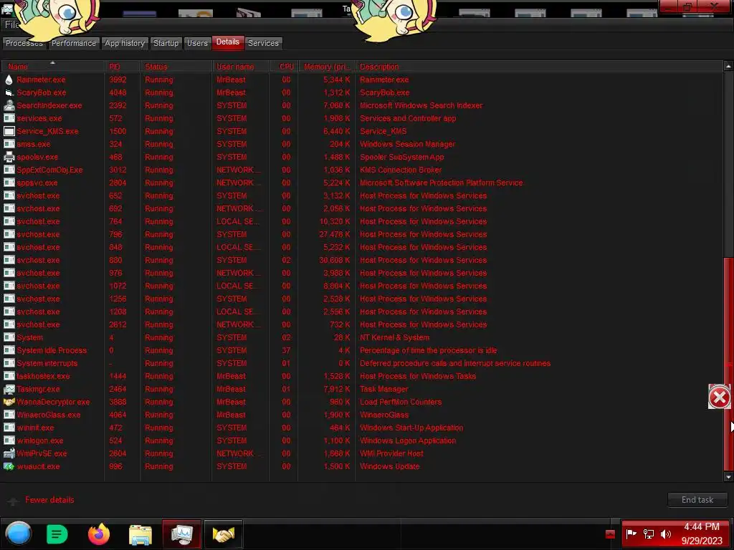Image resolution: width=734 pixels, height=550 pixels.
Task: Click the small red tray icon
Action: (610, 534)
